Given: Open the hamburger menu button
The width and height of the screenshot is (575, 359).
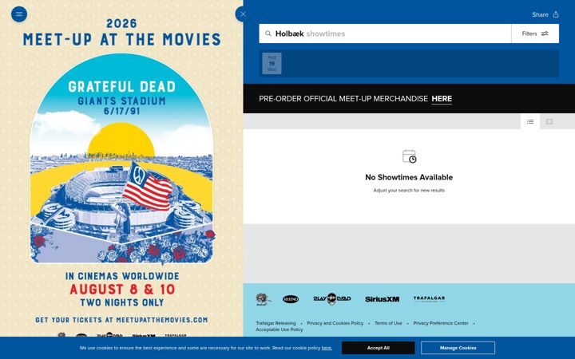Looking at the screenshot, I should 19,14.
